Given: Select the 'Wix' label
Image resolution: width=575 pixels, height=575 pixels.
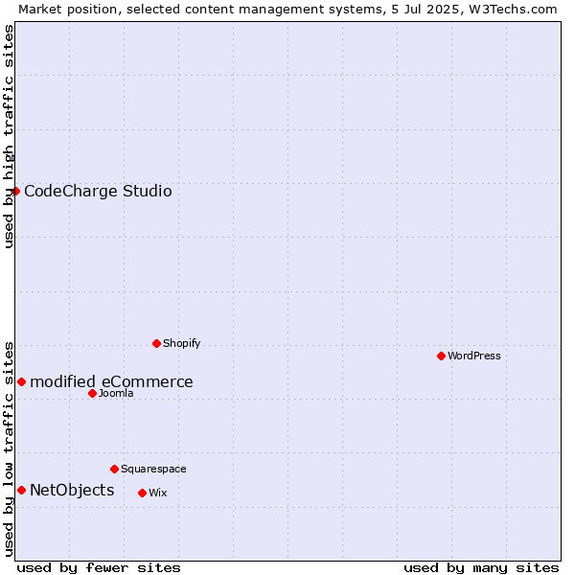Looking at the screenshot, I should [x=158, y=493].
